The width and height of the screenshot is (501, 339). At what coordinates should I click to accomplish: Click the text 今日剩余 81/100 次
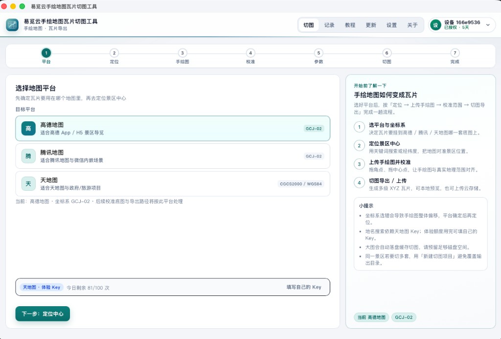pos(88,288)
